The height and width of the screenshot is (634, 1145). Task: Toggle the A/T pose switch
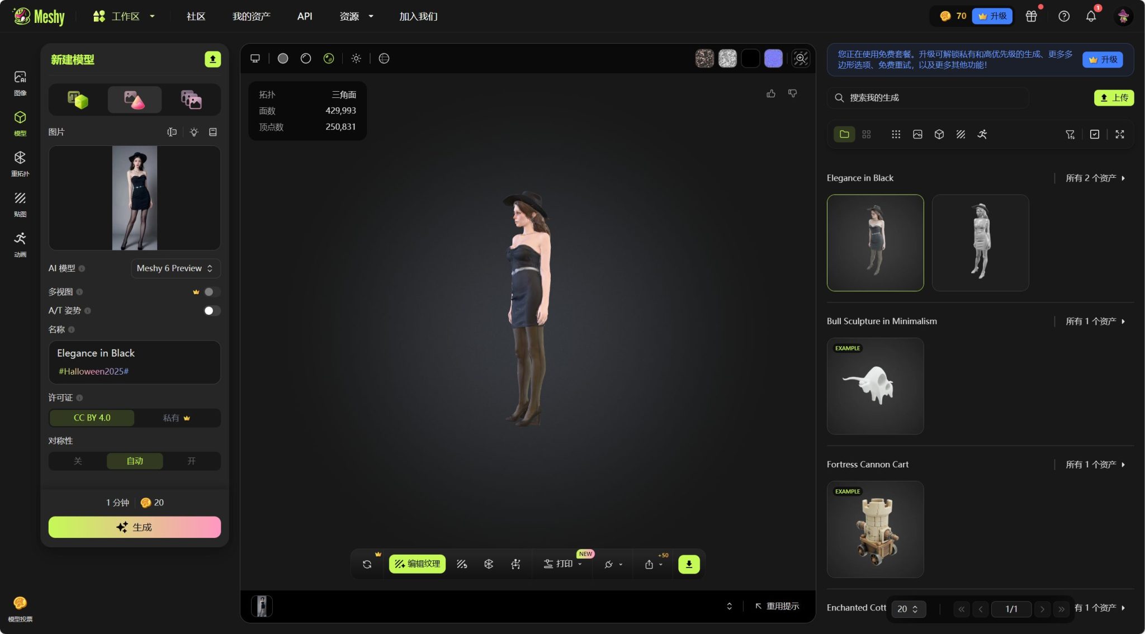tap(212, 310)
